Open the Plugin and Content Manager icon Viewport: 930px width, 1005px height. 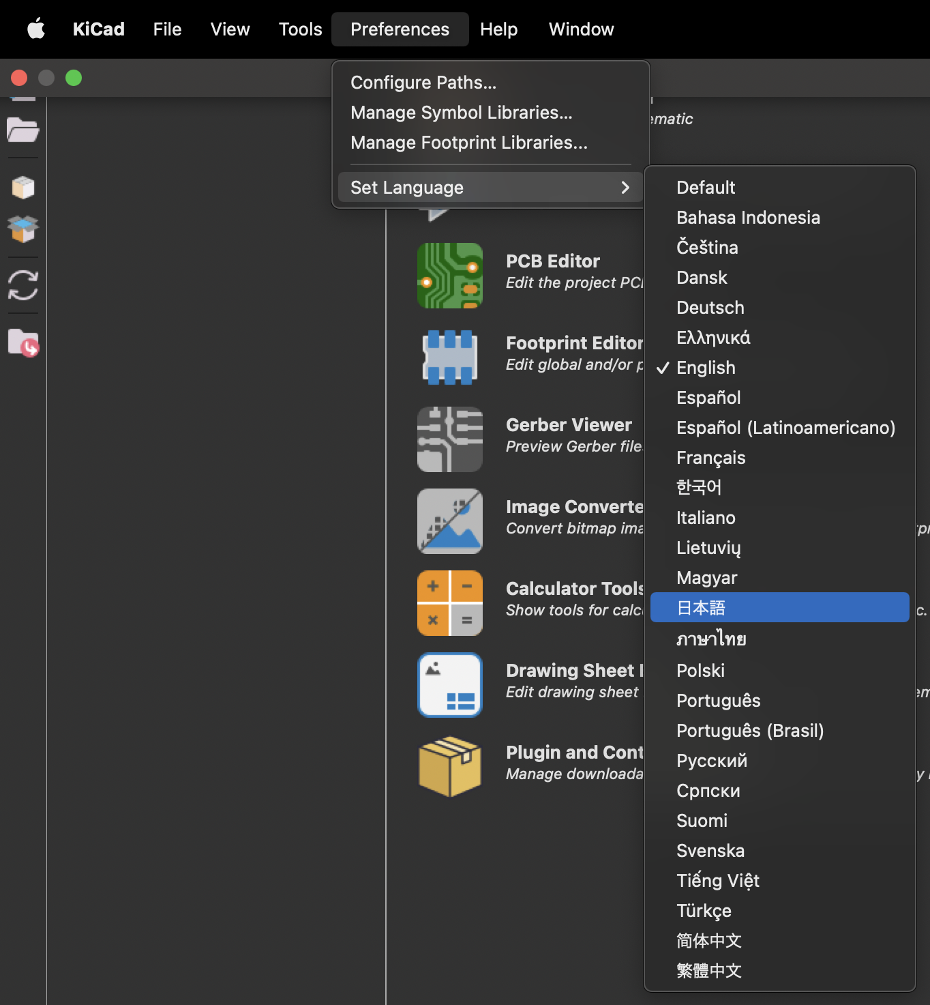click(450, 767)
